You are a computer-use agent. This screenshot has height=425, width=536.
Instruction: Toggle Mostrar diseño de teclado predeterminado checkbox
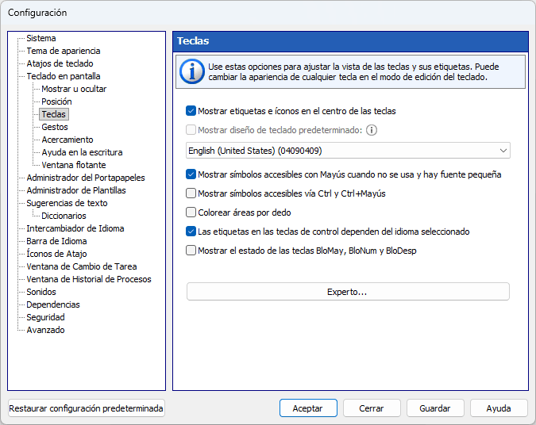(x=191, y=130)
